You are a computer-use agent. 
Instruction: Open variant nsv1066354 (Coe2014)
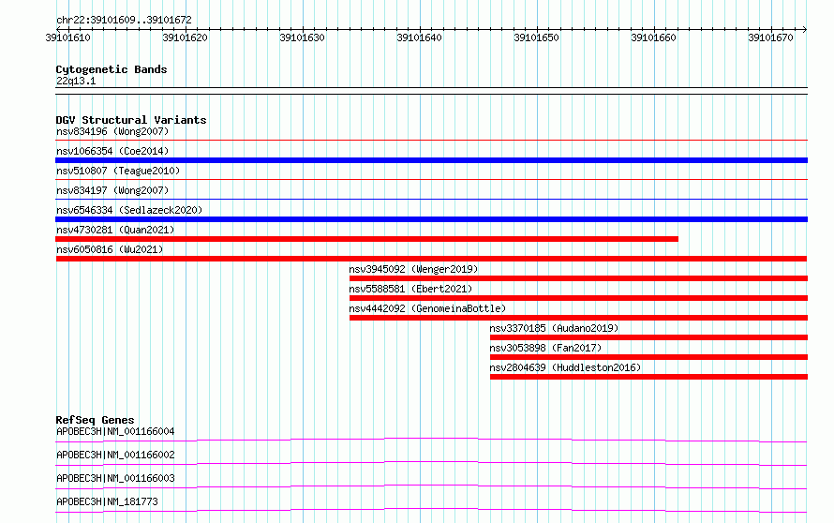(112, 151)
